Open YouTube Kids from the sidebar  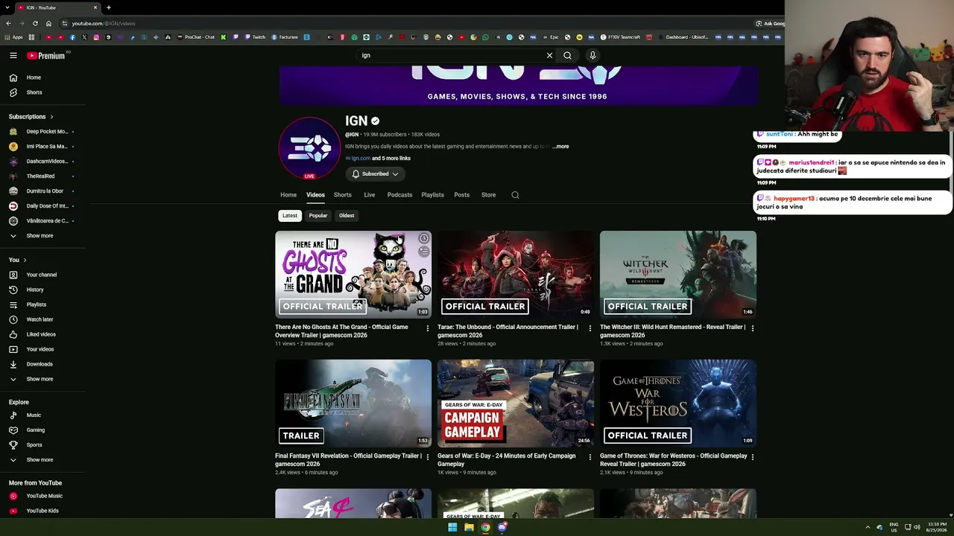tap(42, 511)
